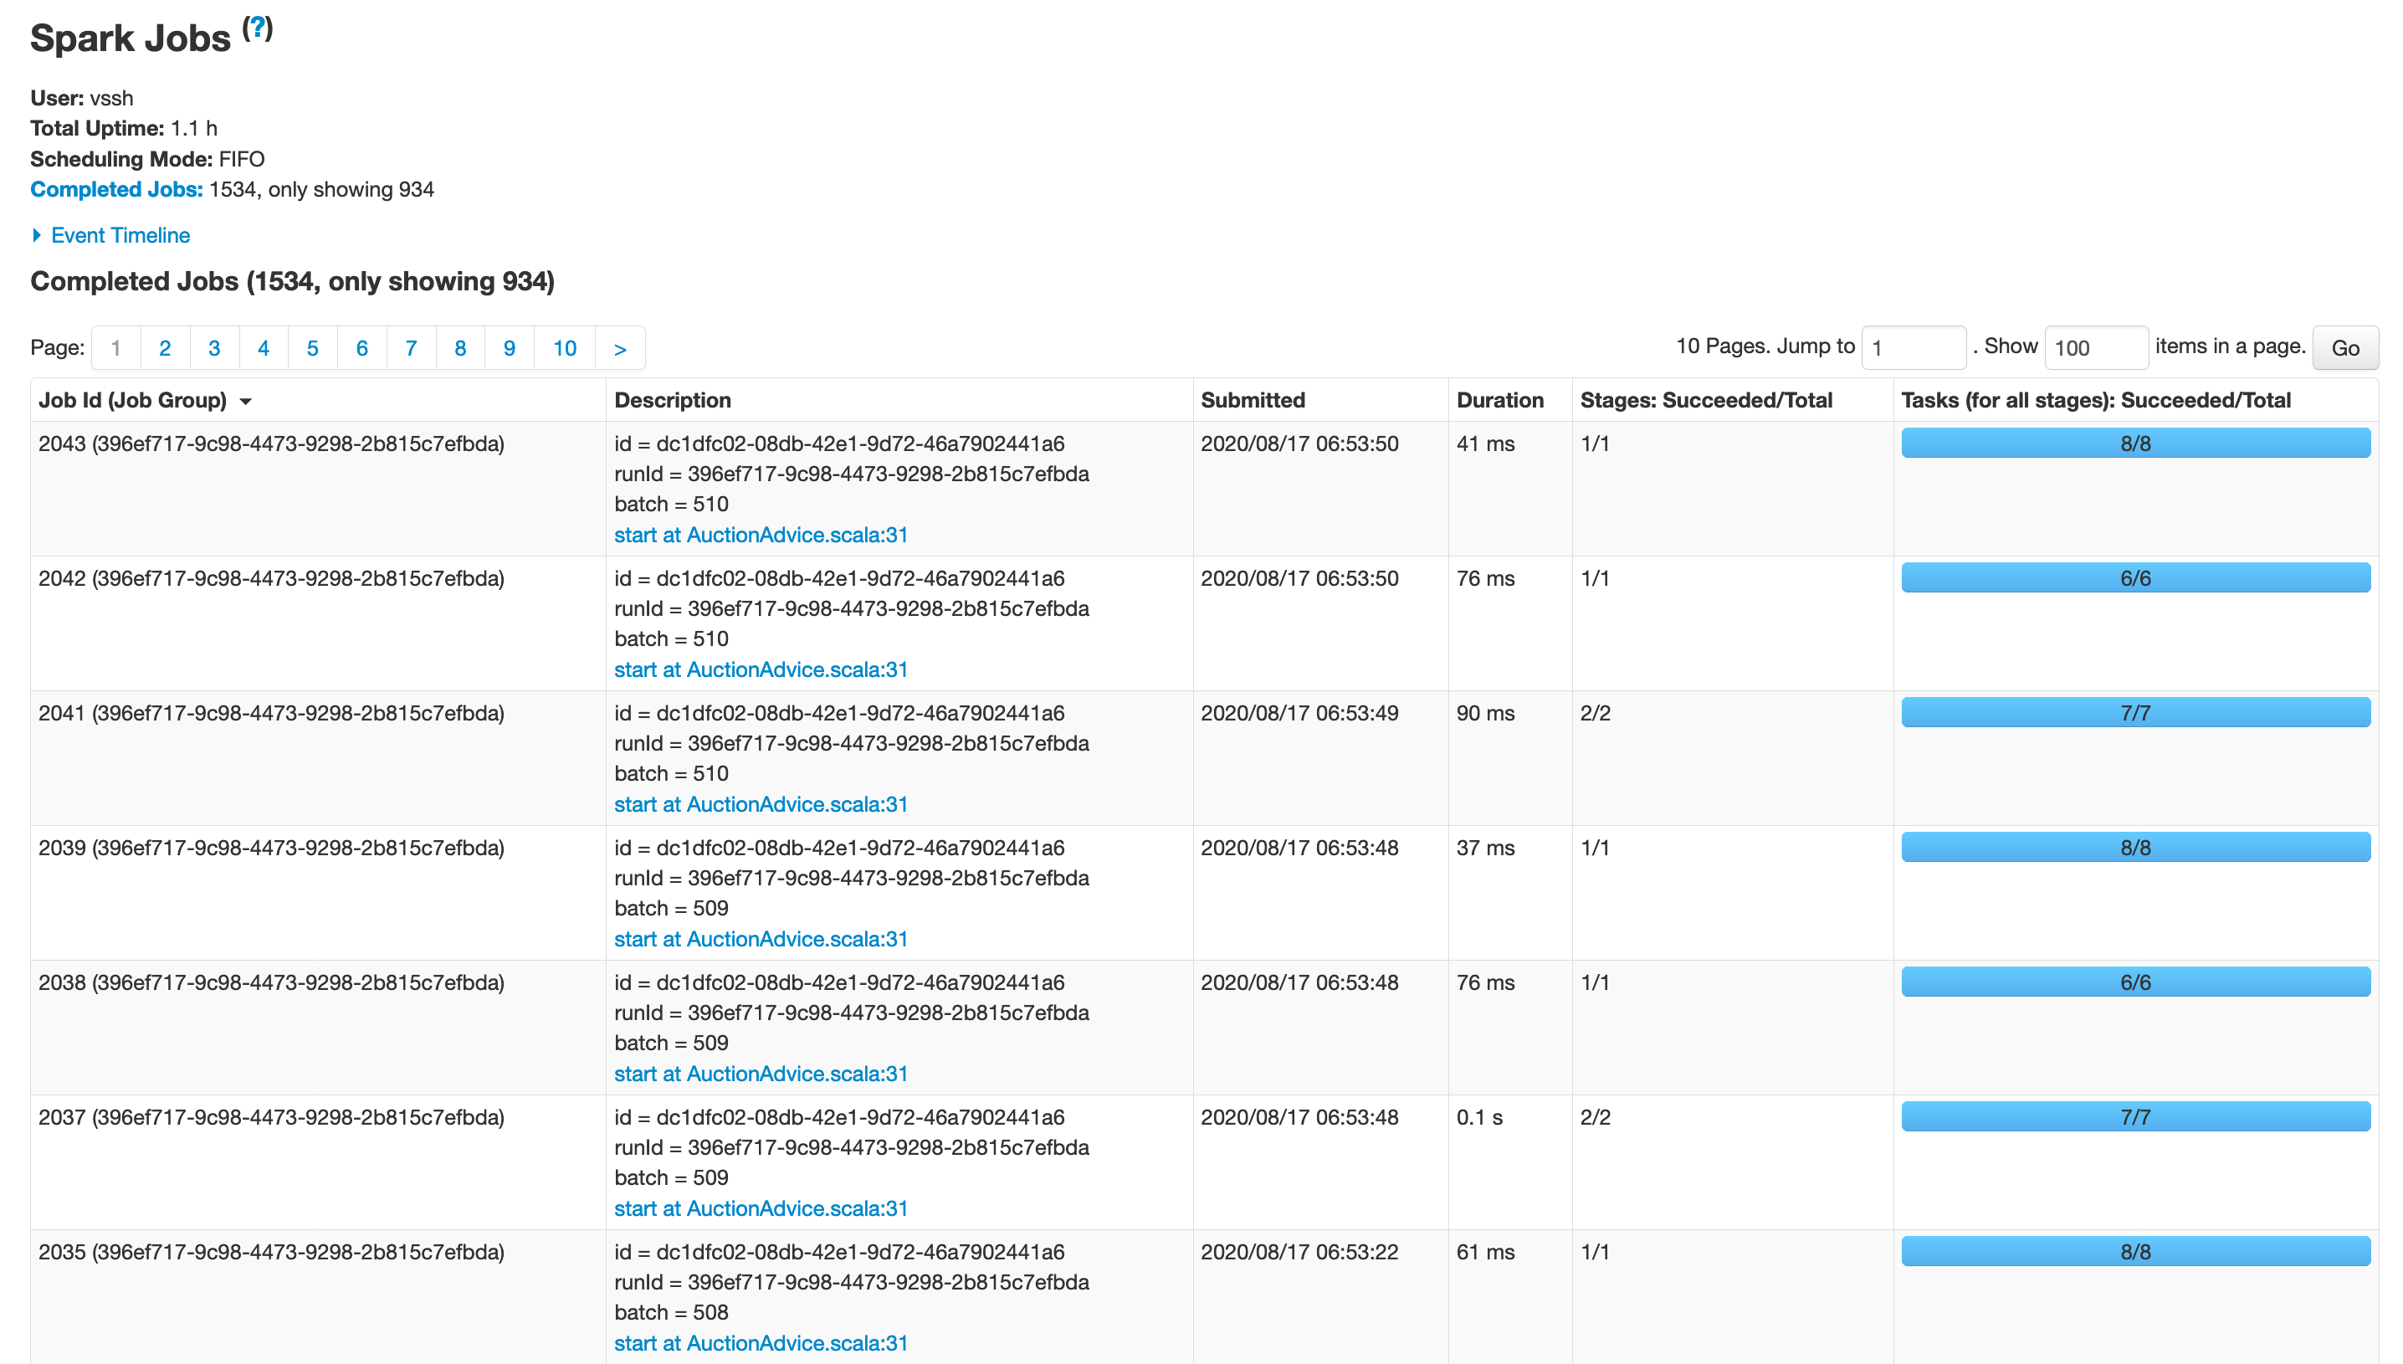2403x1364 pixels.
Task: Click the help question mark beside Spark Jobs
Action: click(x=258, y=27)
